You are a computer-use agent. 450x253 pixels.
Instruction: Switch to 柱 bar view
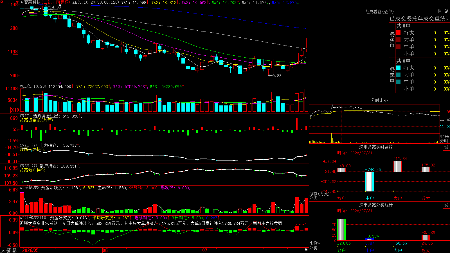point(439,11)
